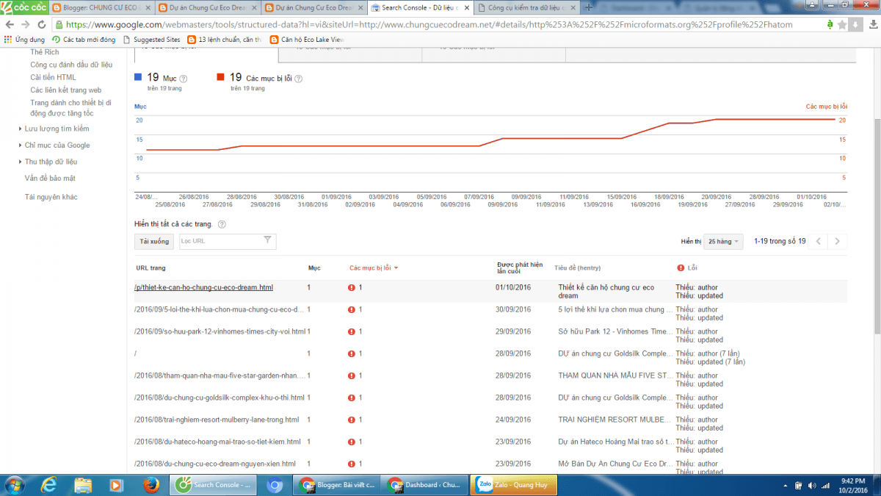Click the error icon in the thiet-ke-can-ho row
This screenshot has height=496, width=881.
pos(352,287)
